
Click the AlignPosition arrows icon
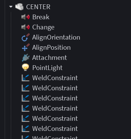pos(25,47)
